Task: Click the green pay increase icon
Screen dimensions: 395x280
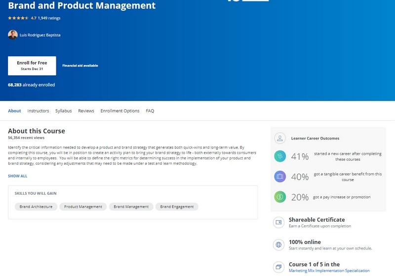Action: 280,197
